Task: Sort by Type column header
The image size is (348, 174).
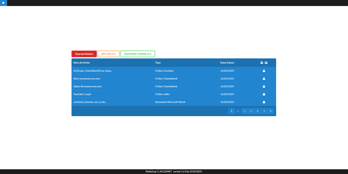Action: [158, 63]
